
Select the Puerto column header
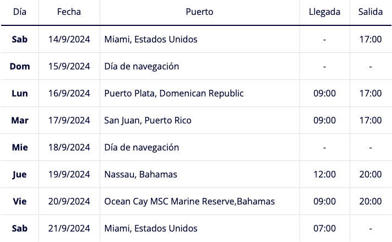click(199, 12)
